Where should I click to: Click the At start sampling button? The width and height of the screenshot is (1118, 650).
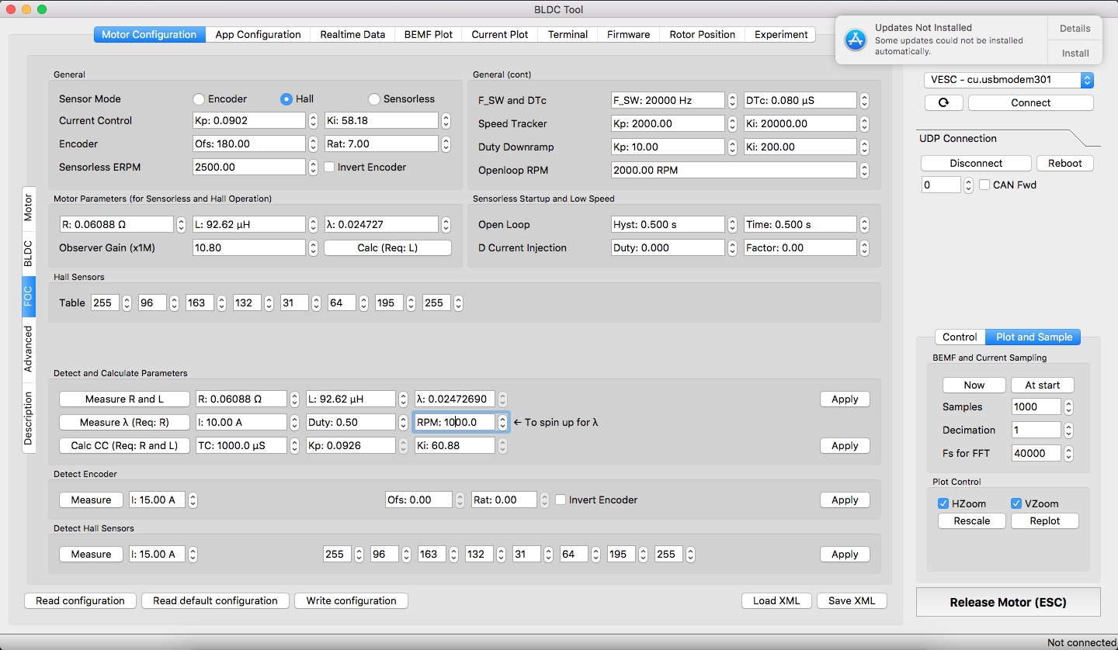coord(1042,385)
